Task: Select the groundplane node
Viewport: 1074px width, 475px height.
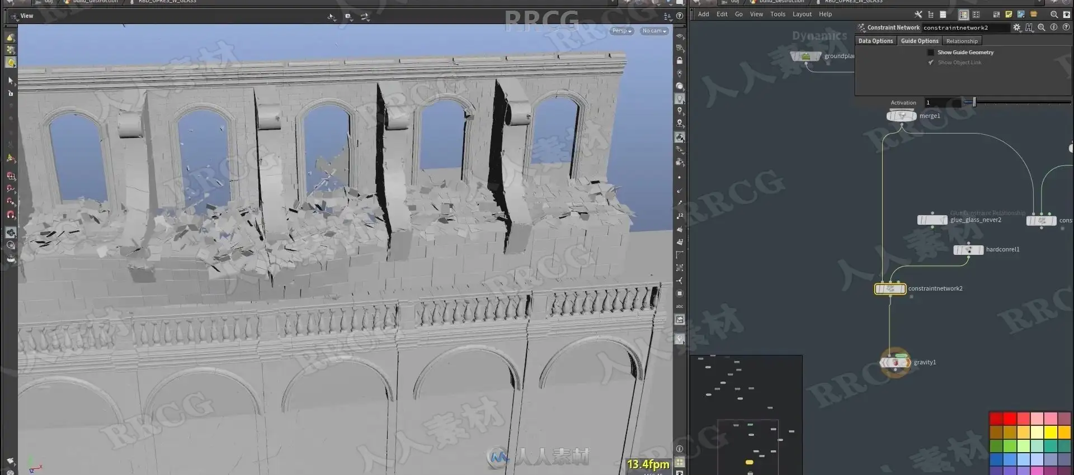Action: tap(805, 56)
